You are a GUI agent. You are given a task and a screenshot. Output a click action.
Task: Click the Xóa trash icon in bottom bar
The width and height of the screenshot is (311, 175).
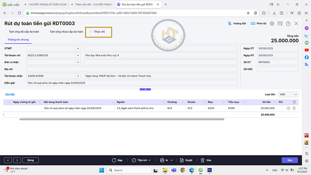[x=202, y=160]
